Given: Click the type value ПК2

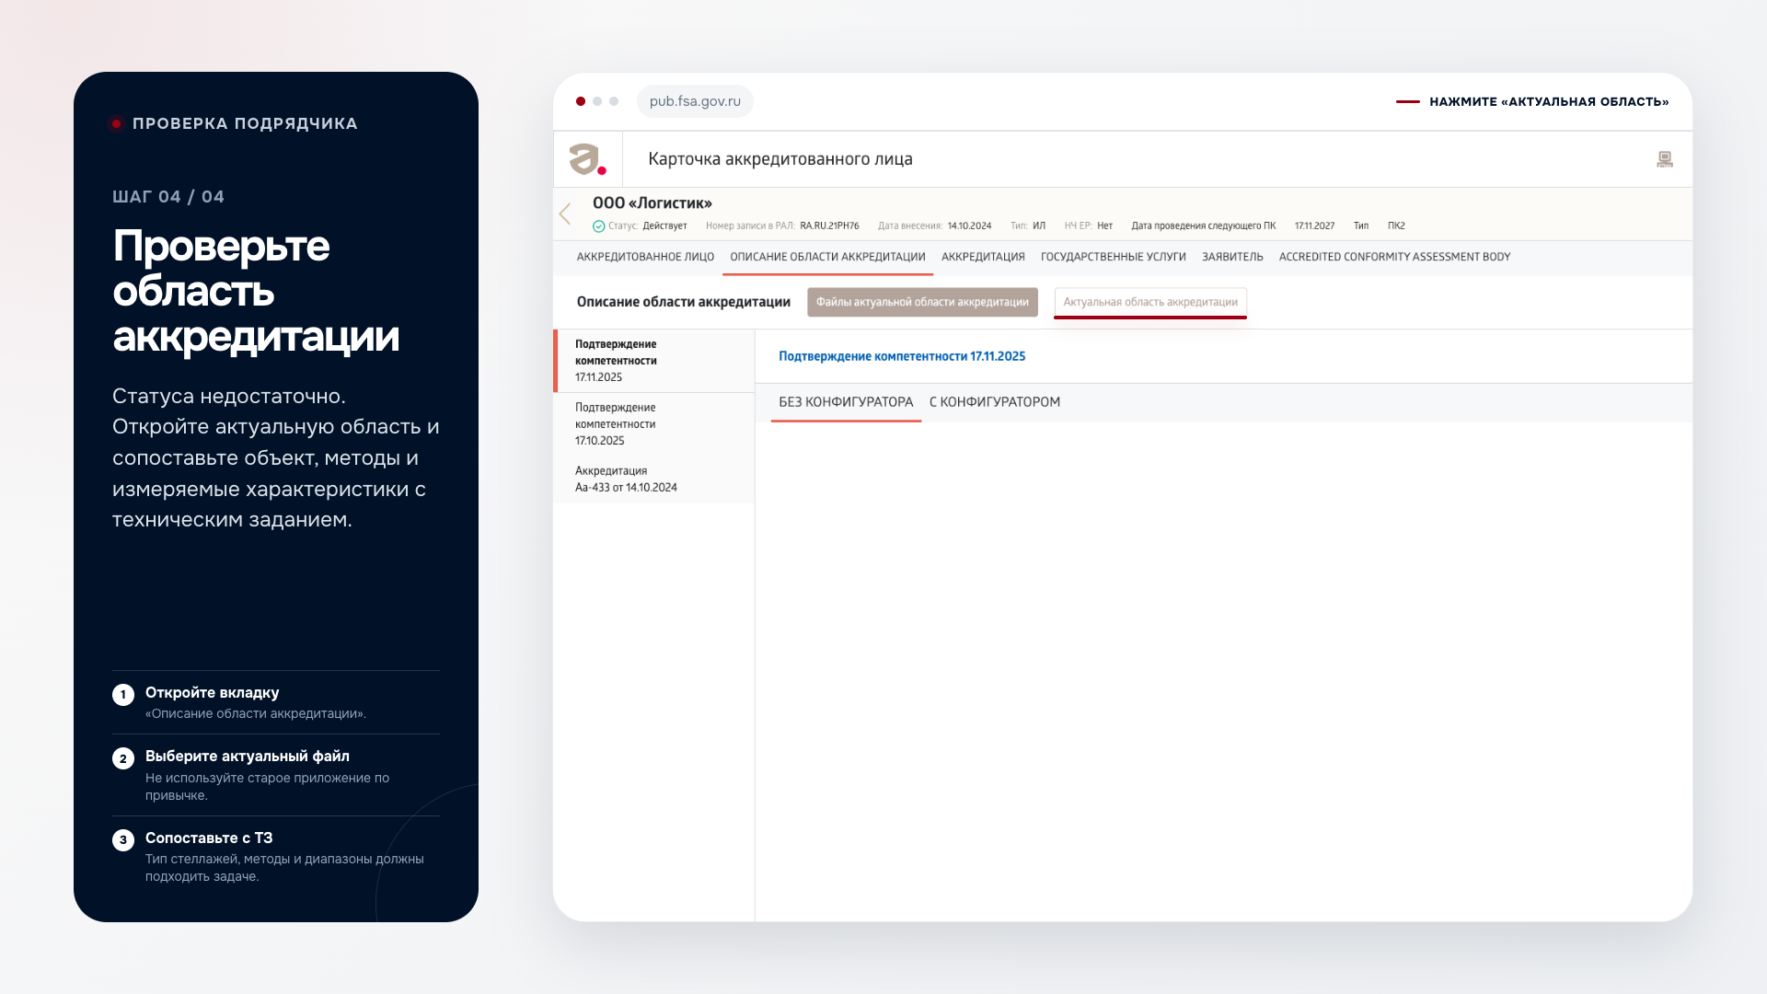Looking at the screenshot, I should point(1396,226).
